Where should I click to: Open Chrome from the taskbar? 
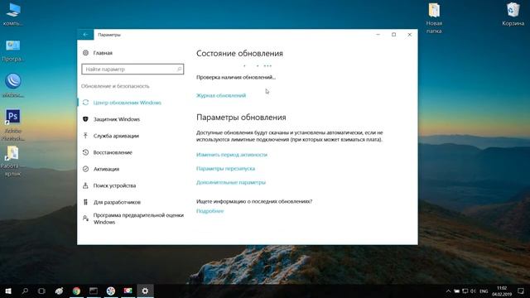pos(76,291)
